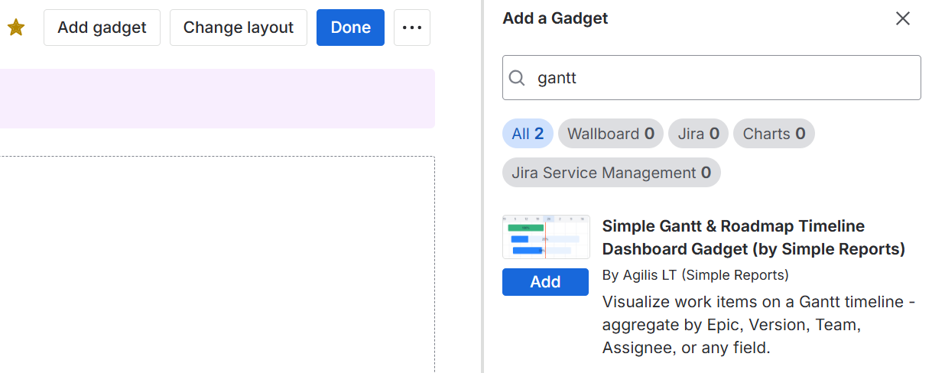Filter gadgets by Wallboard category
The width and height of the screenshot is (932, 373).
(610, 134)
